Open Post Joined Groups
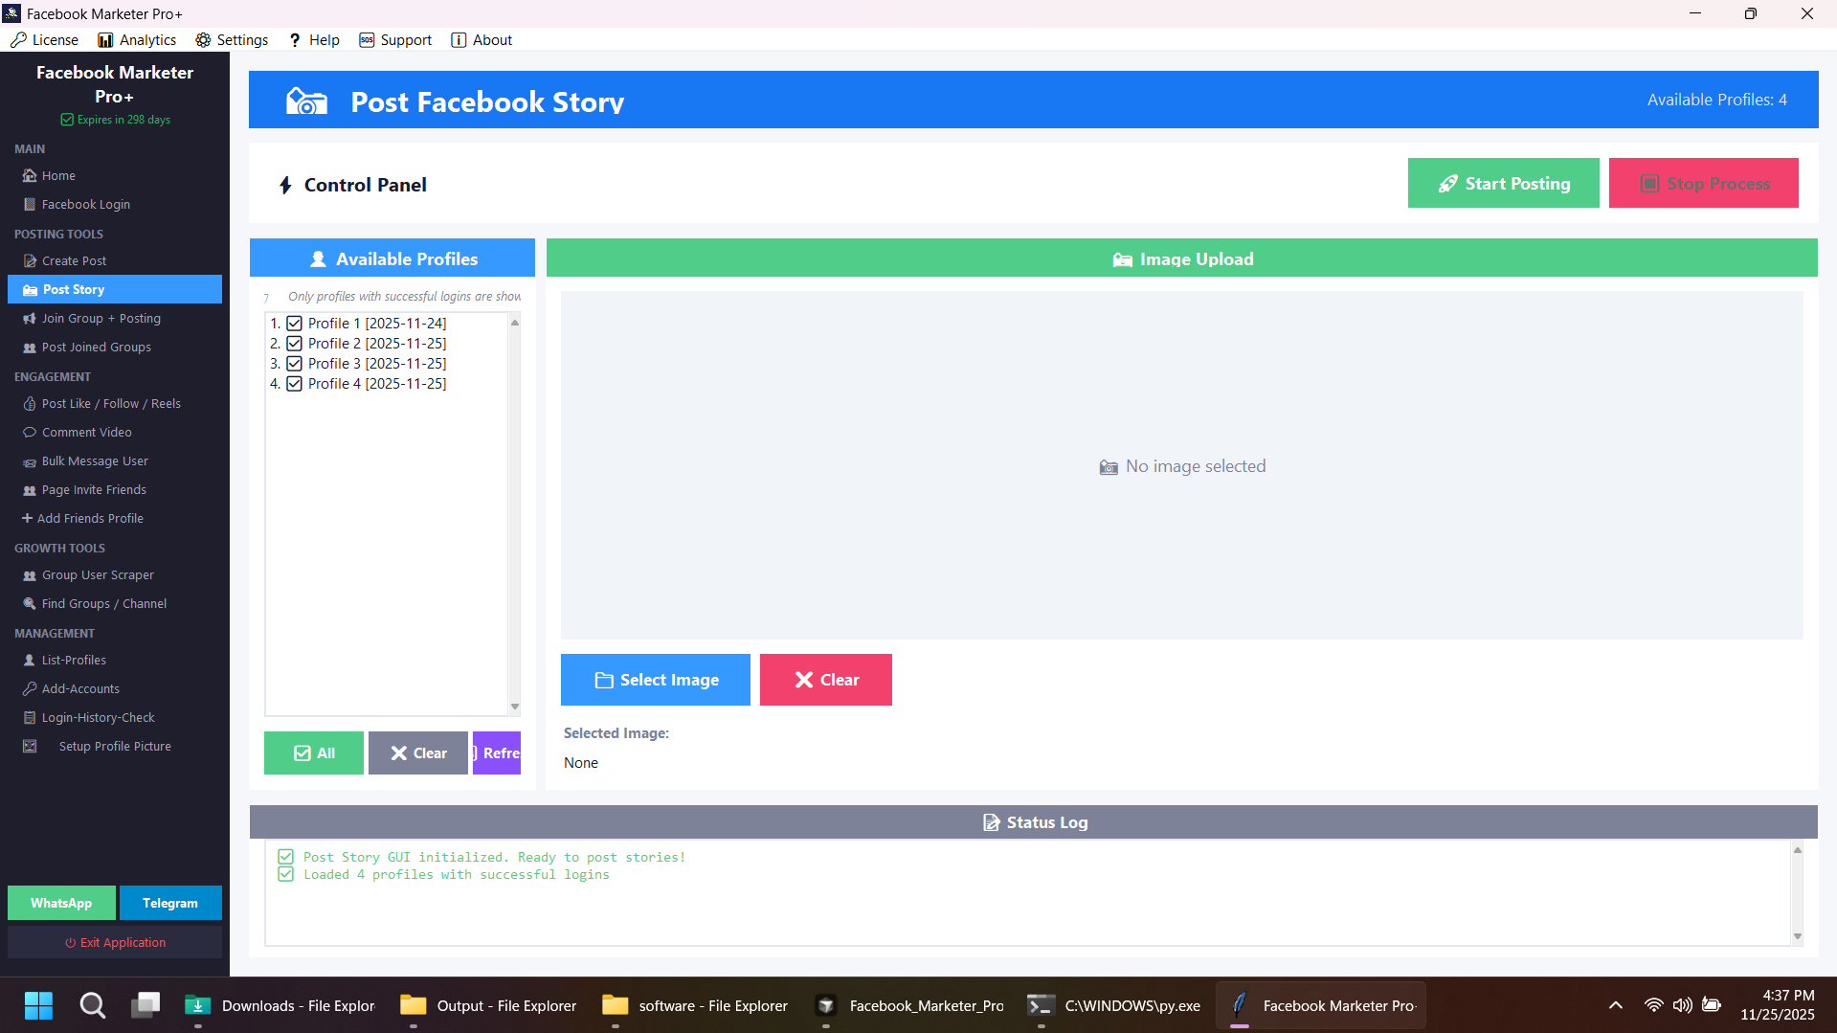1837x1033 pixels. [x=96, y=347]
